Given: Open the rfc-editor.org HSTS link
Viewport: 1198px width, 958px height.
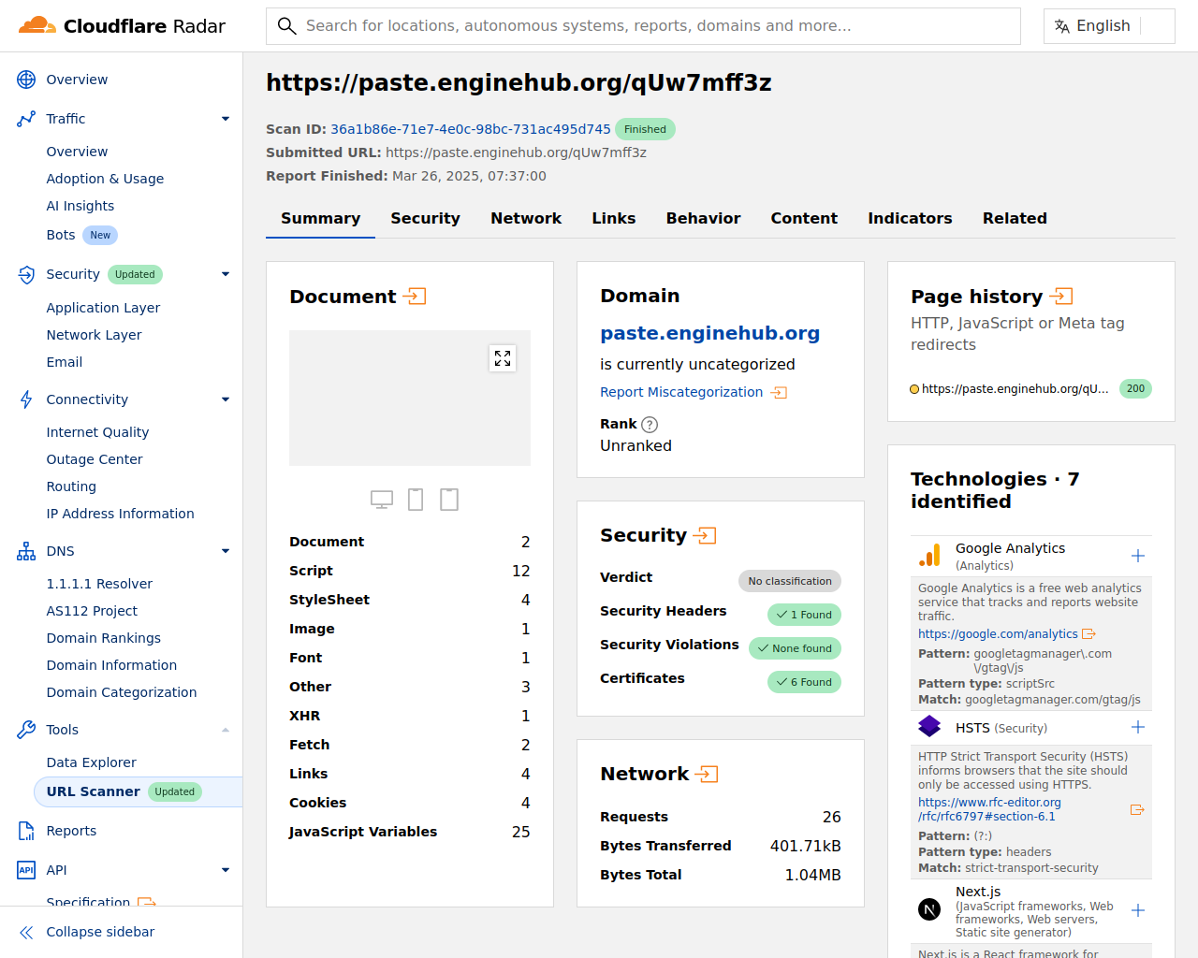Looking at the screenshot, I should (989, 809).
